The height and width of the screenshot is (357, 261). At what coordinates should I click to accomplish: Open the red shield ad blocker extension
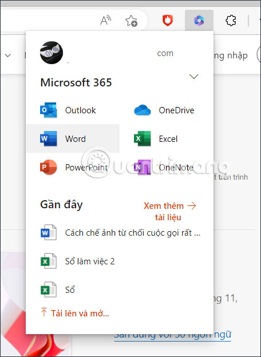(168, 21)
